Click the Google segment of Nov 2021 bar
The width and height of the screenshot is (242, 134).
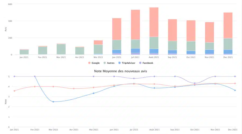click(x=209, y=32)
